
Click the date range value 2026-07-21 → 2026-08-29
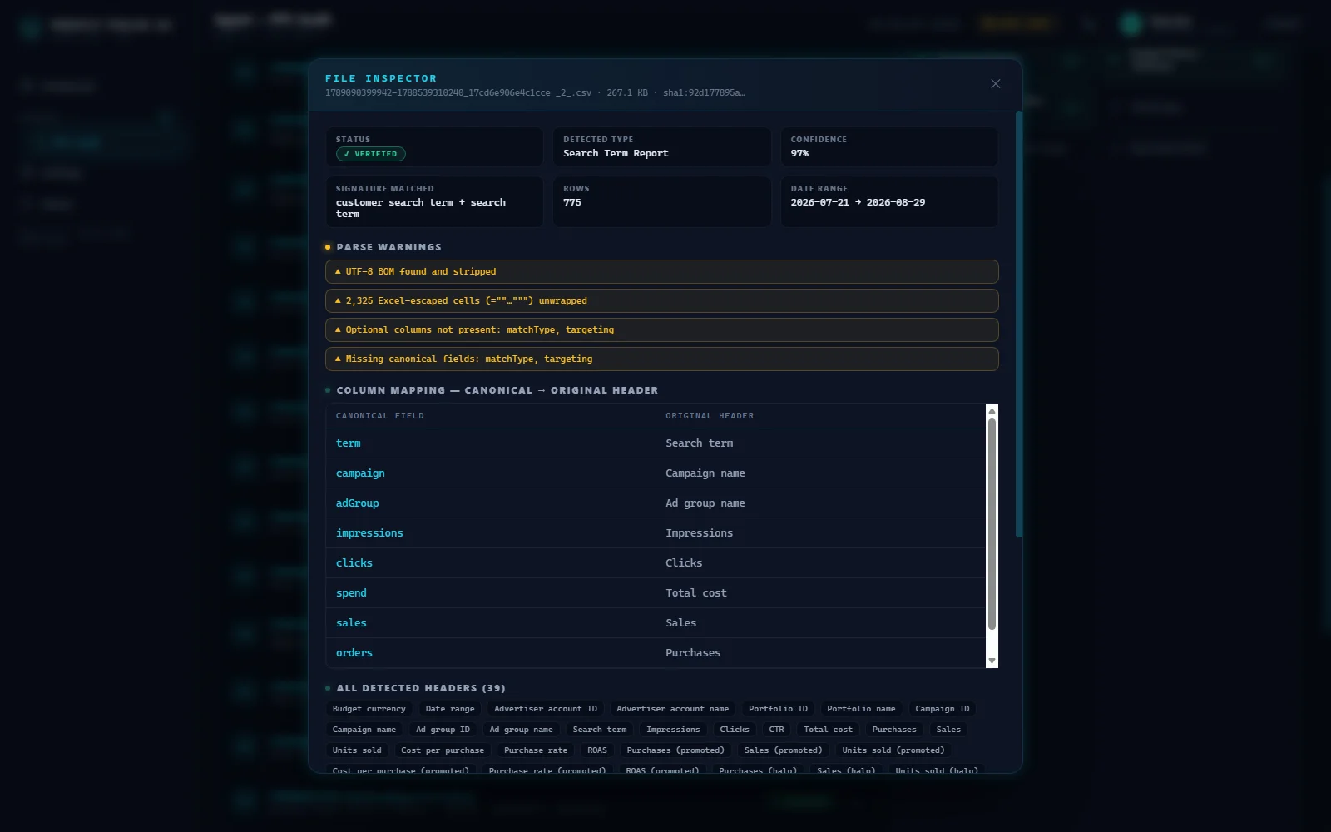click(858, 202)
